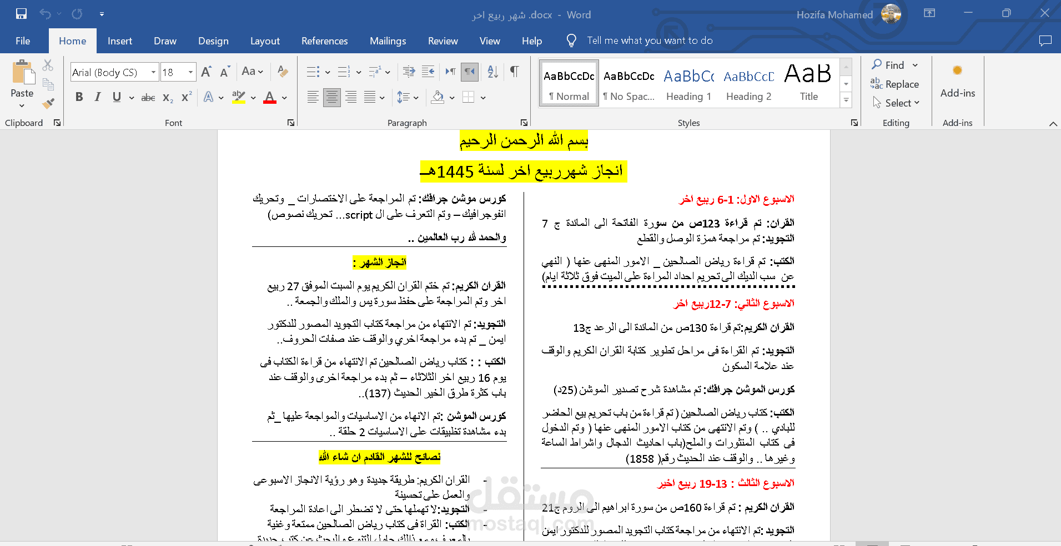The height and width of the screenshot is (546, 1061).
Task: Expand the Styles gallery more arrow
Action: [846, 100]
